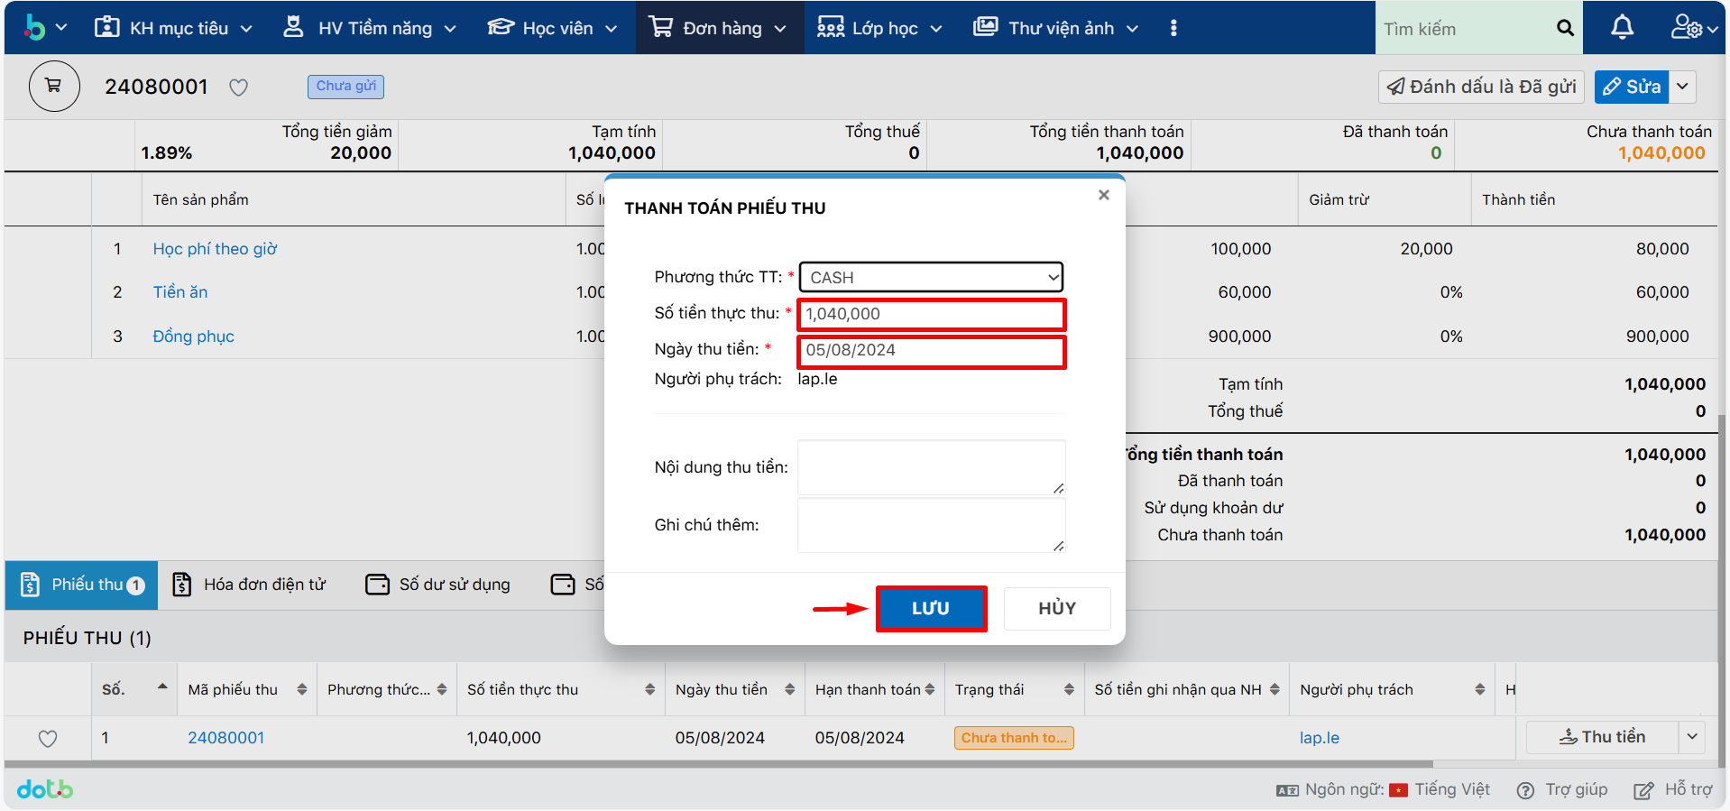Click the HỦY cancel button
The width and height of the screenshot is (1730, 811).
pyautogui.click(x=1056, y=609)
